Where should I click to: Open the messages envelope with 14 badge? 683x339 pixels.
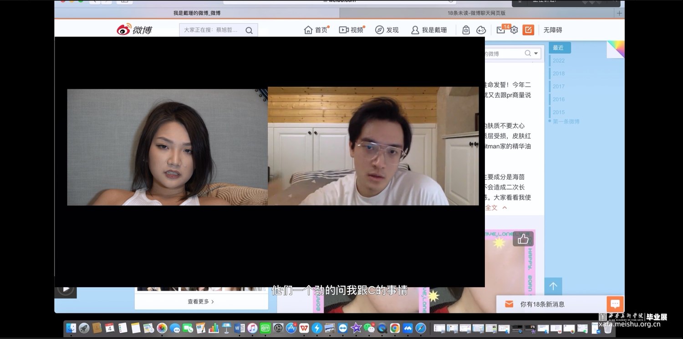coord(501,30)
